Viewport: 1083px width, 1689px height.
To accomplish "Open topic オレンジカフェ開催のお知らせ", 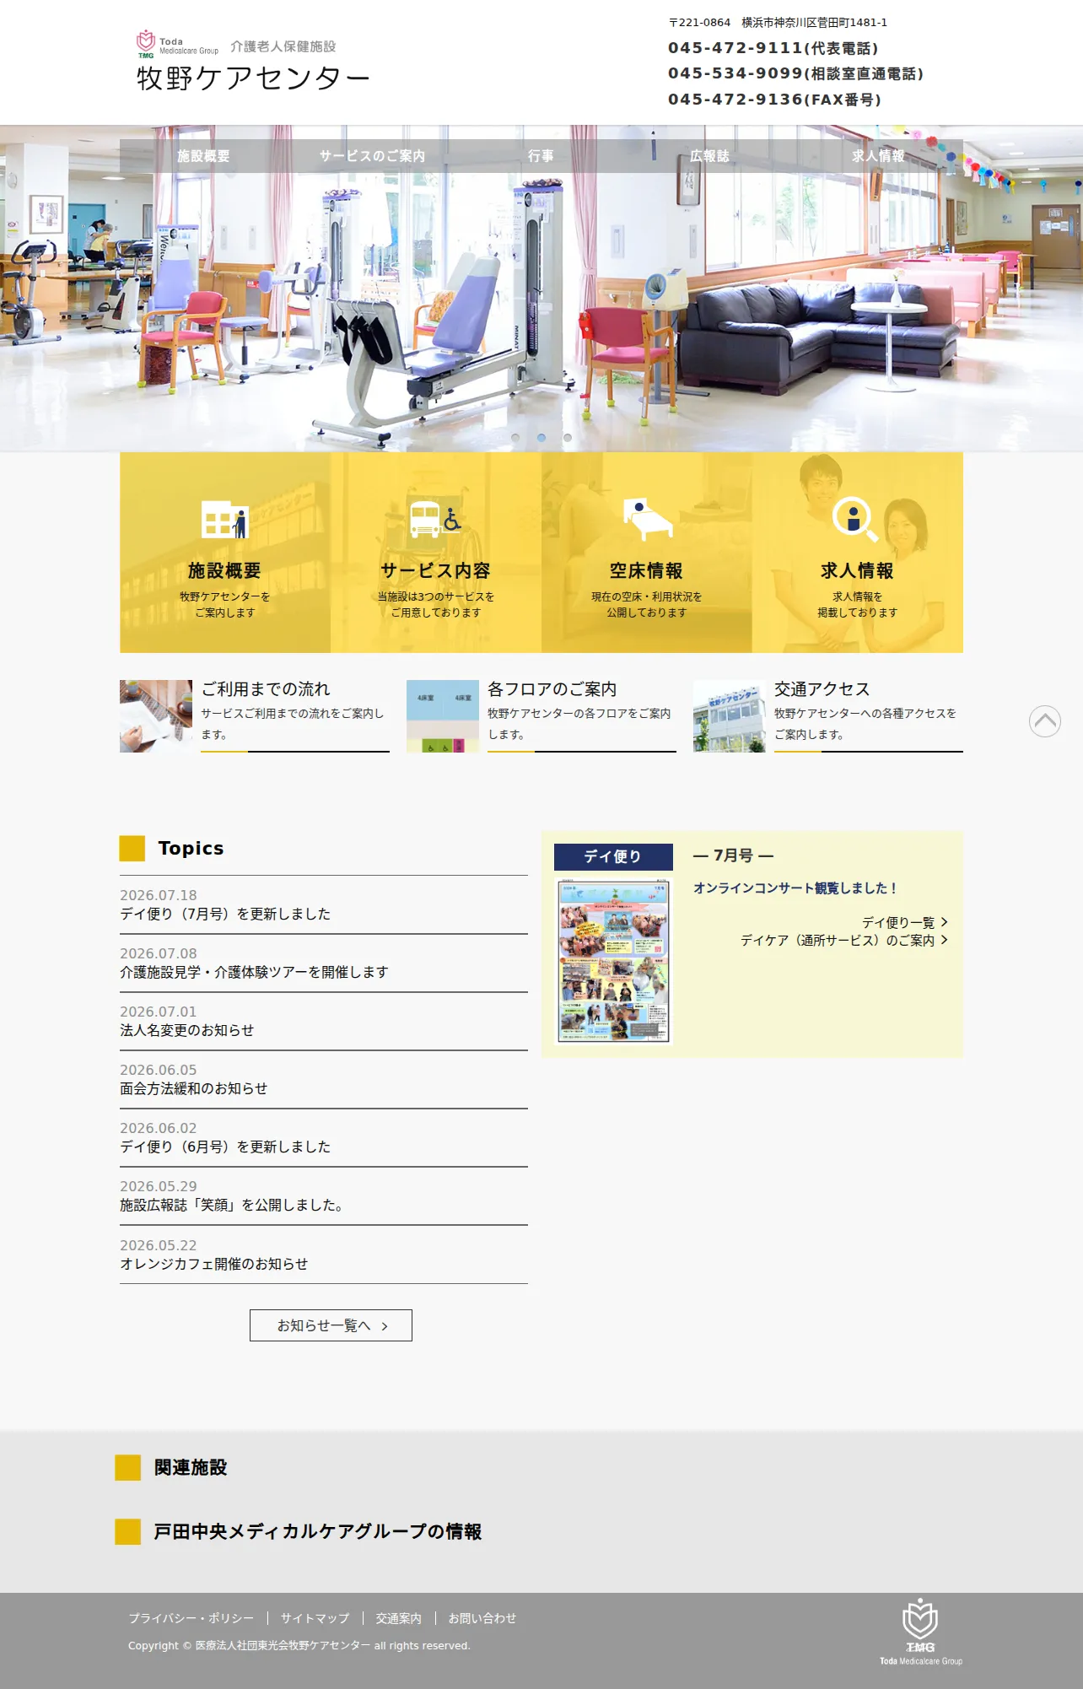I will click(x=214, y=1264).
